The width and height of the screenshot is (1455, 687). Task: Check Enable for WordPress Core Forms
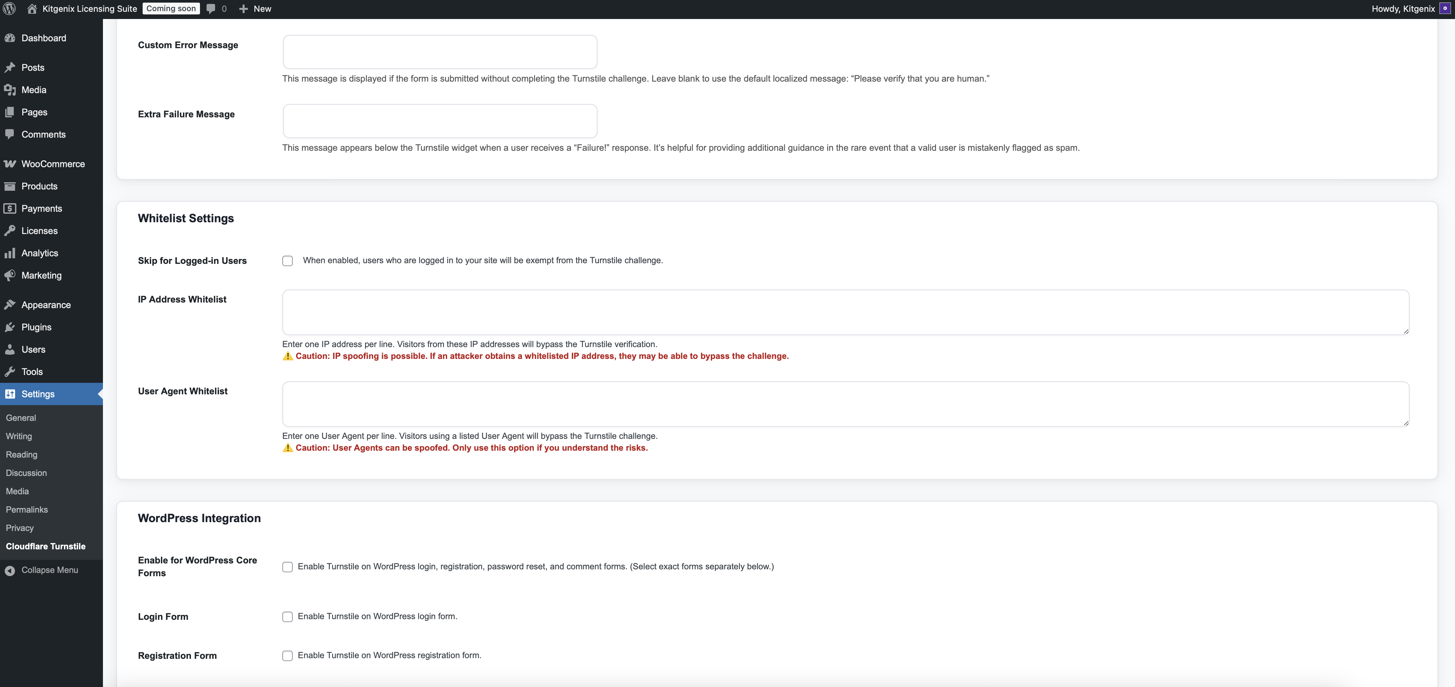point(288,567)
